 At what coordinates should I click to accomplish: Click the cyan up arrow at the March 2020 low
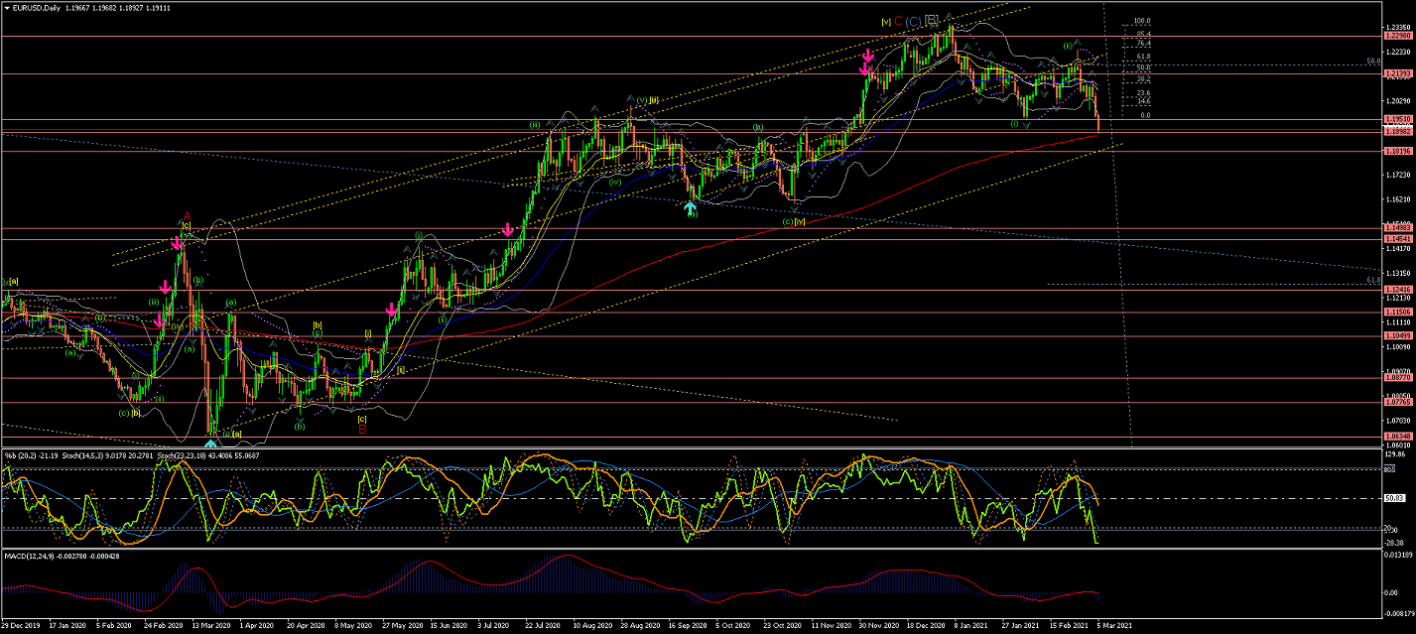tap(211, 442)
